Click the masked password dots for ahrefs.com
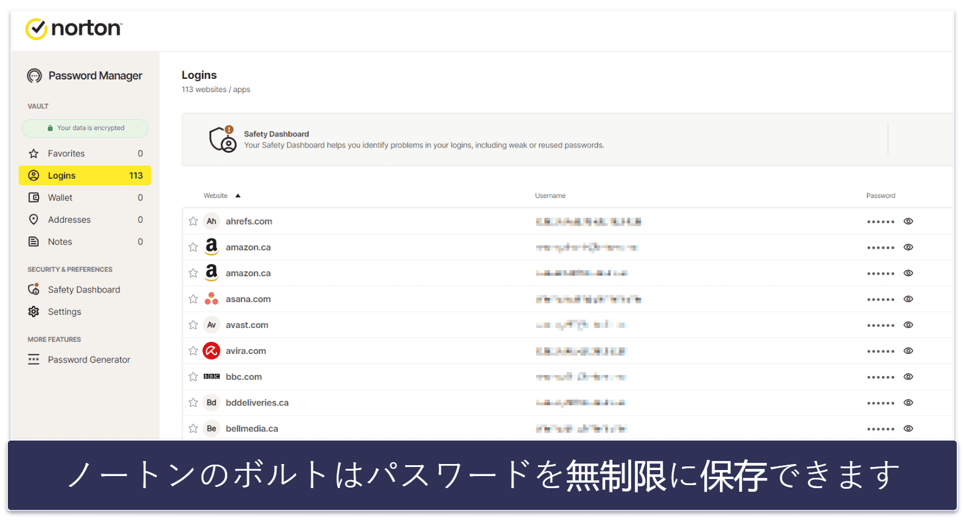The width and height of the screenshot is (964, 523). pyautogui.click(x=881, y=222)
